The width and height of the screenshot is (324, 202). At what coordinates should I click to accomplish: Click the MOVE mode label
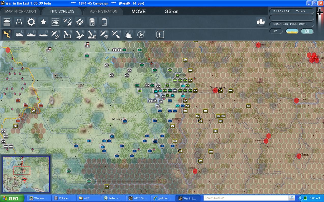point(139,11)
